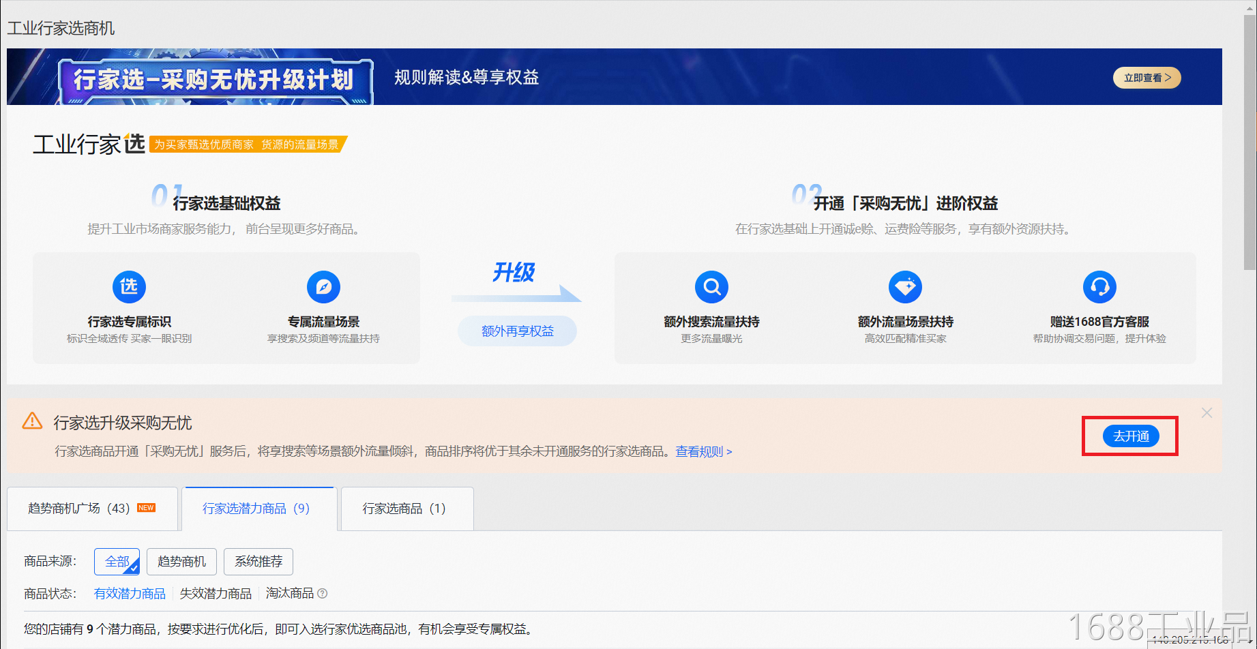Click 立即查看 on the top banner
This screenshot has height=649, width=1257.
pos(1147,78)
